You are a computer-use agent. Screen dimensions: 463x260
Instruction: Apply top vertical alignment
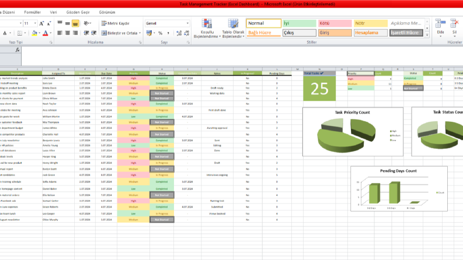pyautogui.click(x=60, y=23)
